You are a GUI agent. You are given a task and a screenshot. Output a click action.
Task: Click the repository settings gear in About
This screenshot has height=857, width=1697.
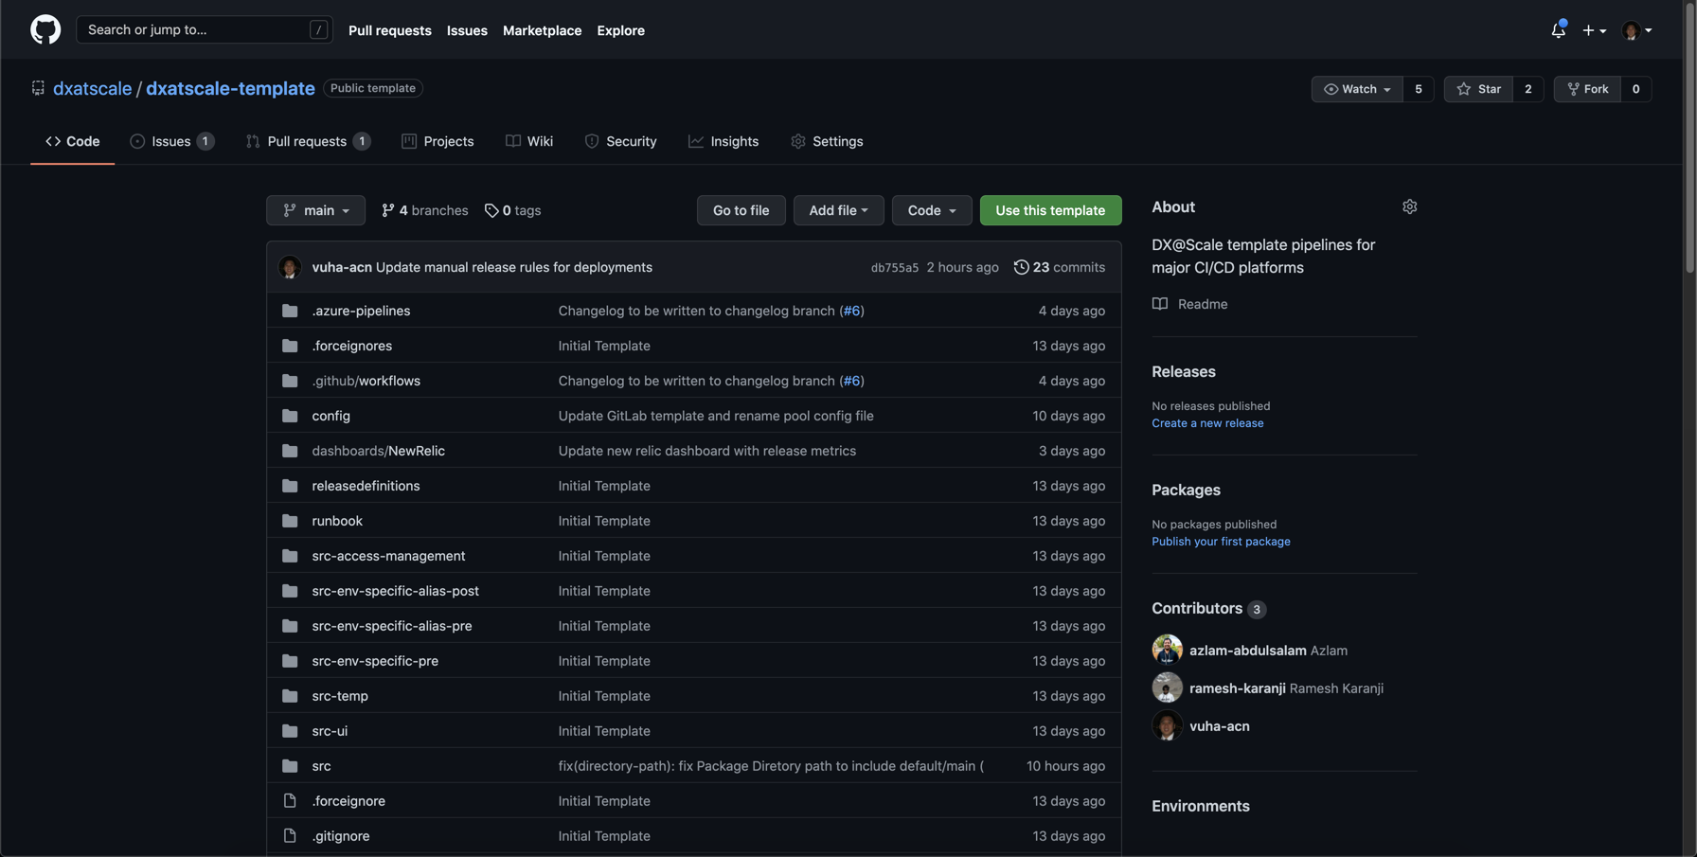[x=1409, y=206]
